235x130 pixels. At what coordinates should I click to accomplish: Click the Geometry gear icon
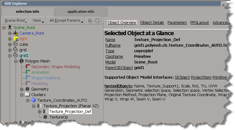point(27,89)
